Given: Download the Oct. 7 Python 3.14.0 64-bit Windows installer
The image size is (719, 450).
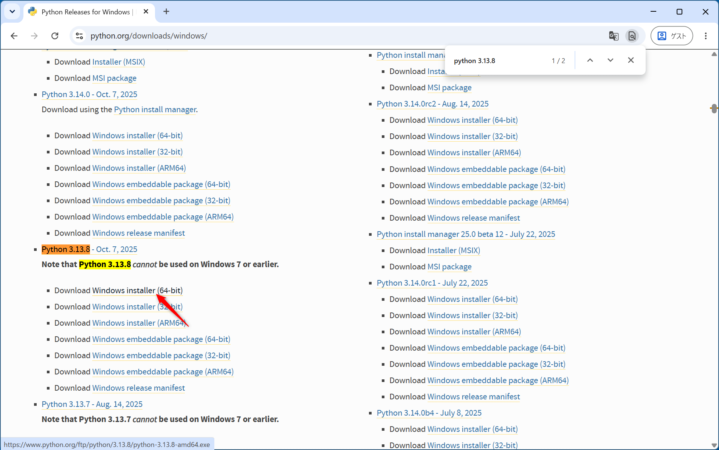Looking at the screenshot, I should [138, 136].
